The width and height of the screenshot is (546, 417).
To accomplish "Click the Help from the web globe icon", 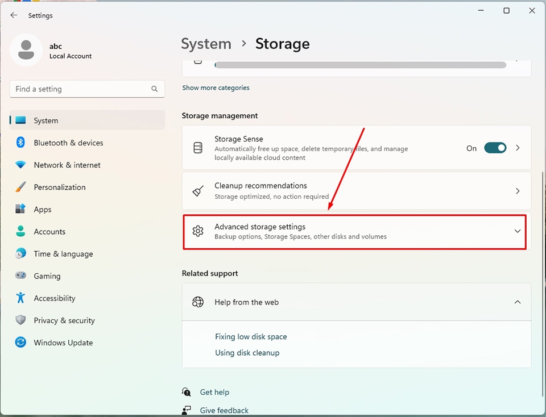I will tap(198, 302).
